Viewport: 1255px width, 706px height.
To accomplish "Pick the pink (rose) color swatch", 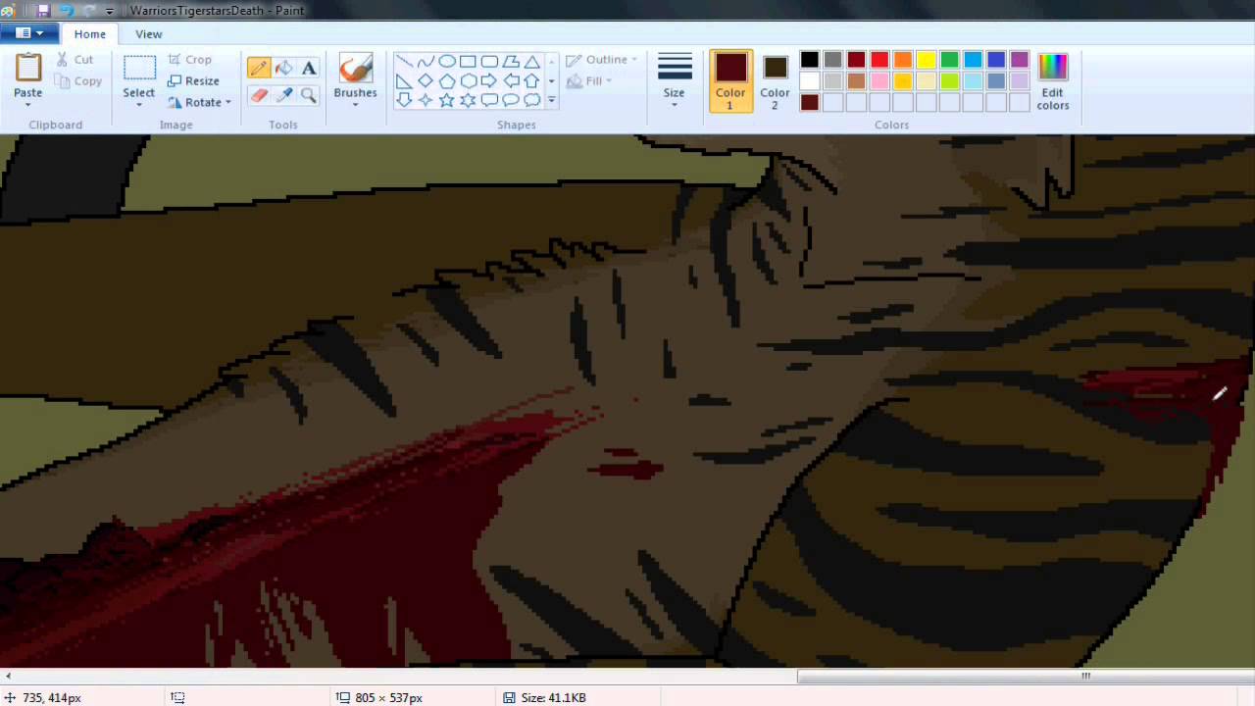I will click(x=879, y=81).
